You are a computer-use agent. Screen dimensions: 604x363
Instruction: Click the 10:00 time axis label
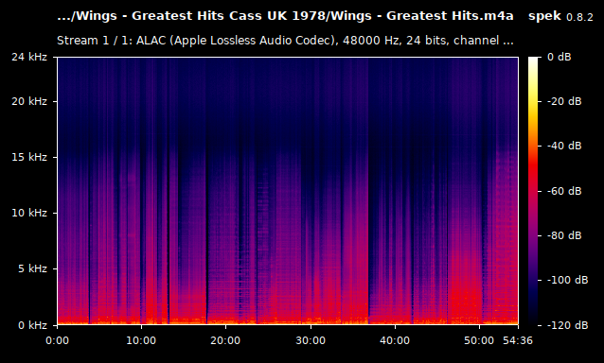click(x=141, y=340)
